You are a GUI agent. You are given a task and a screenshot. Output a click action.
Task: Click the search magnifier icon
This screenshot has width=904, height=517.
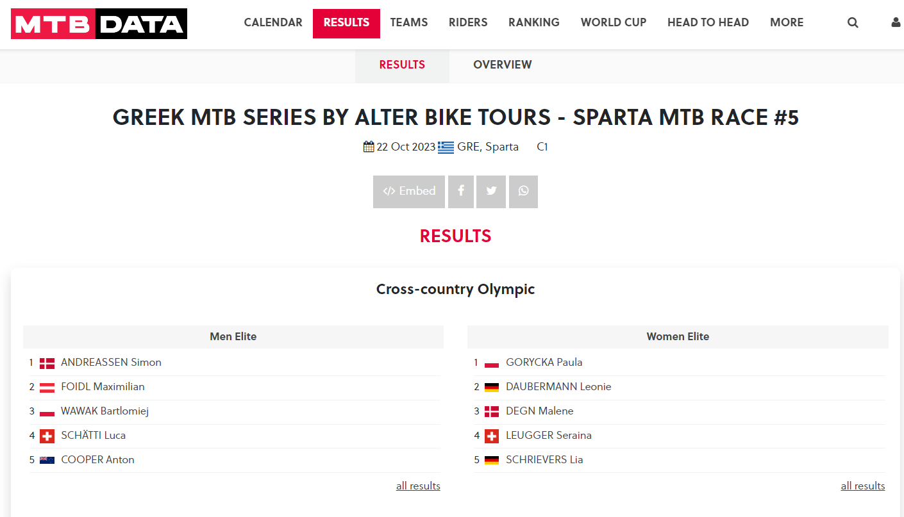853,22
